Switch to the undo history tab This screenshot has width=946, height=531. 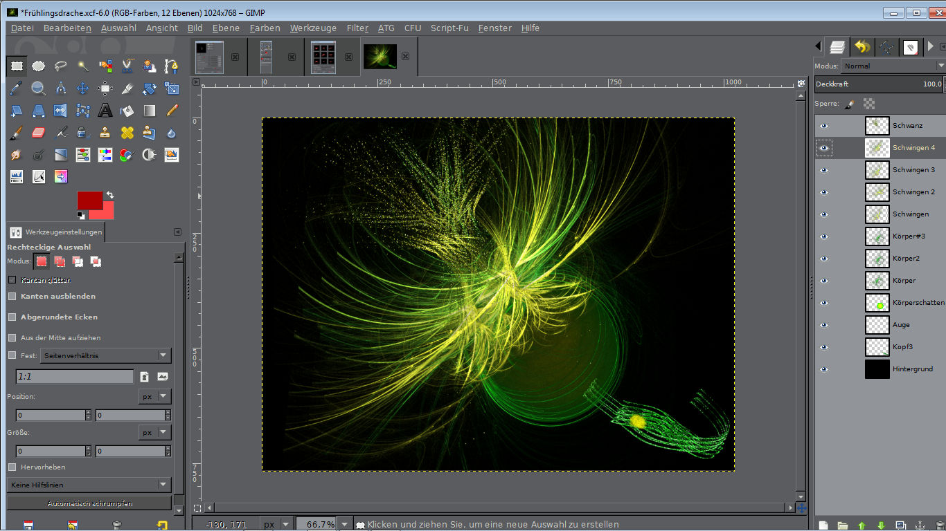click(862, 47)
